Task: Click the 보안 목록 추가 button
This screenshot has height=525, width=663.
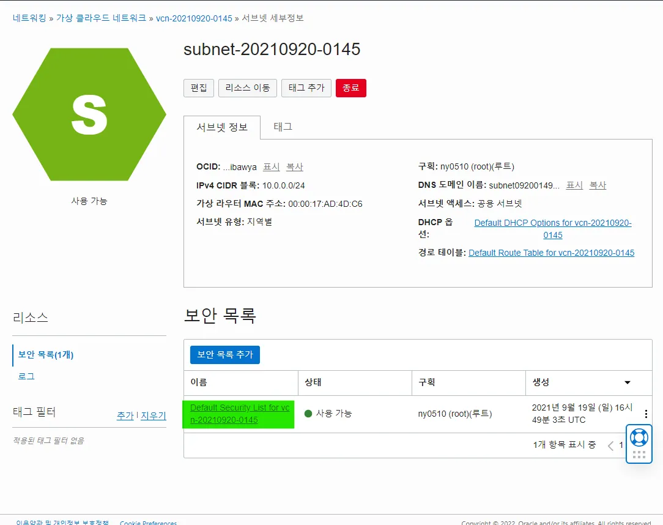Action: click(224, 355)
